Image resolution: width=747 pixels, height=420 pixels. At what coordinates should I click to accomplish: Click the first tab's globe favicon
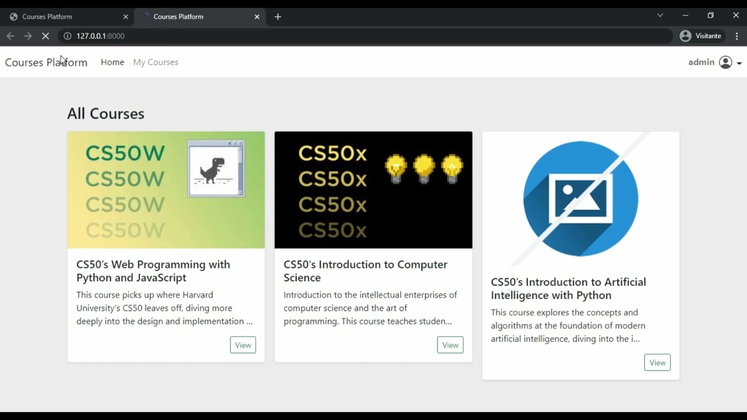point(13,17)
